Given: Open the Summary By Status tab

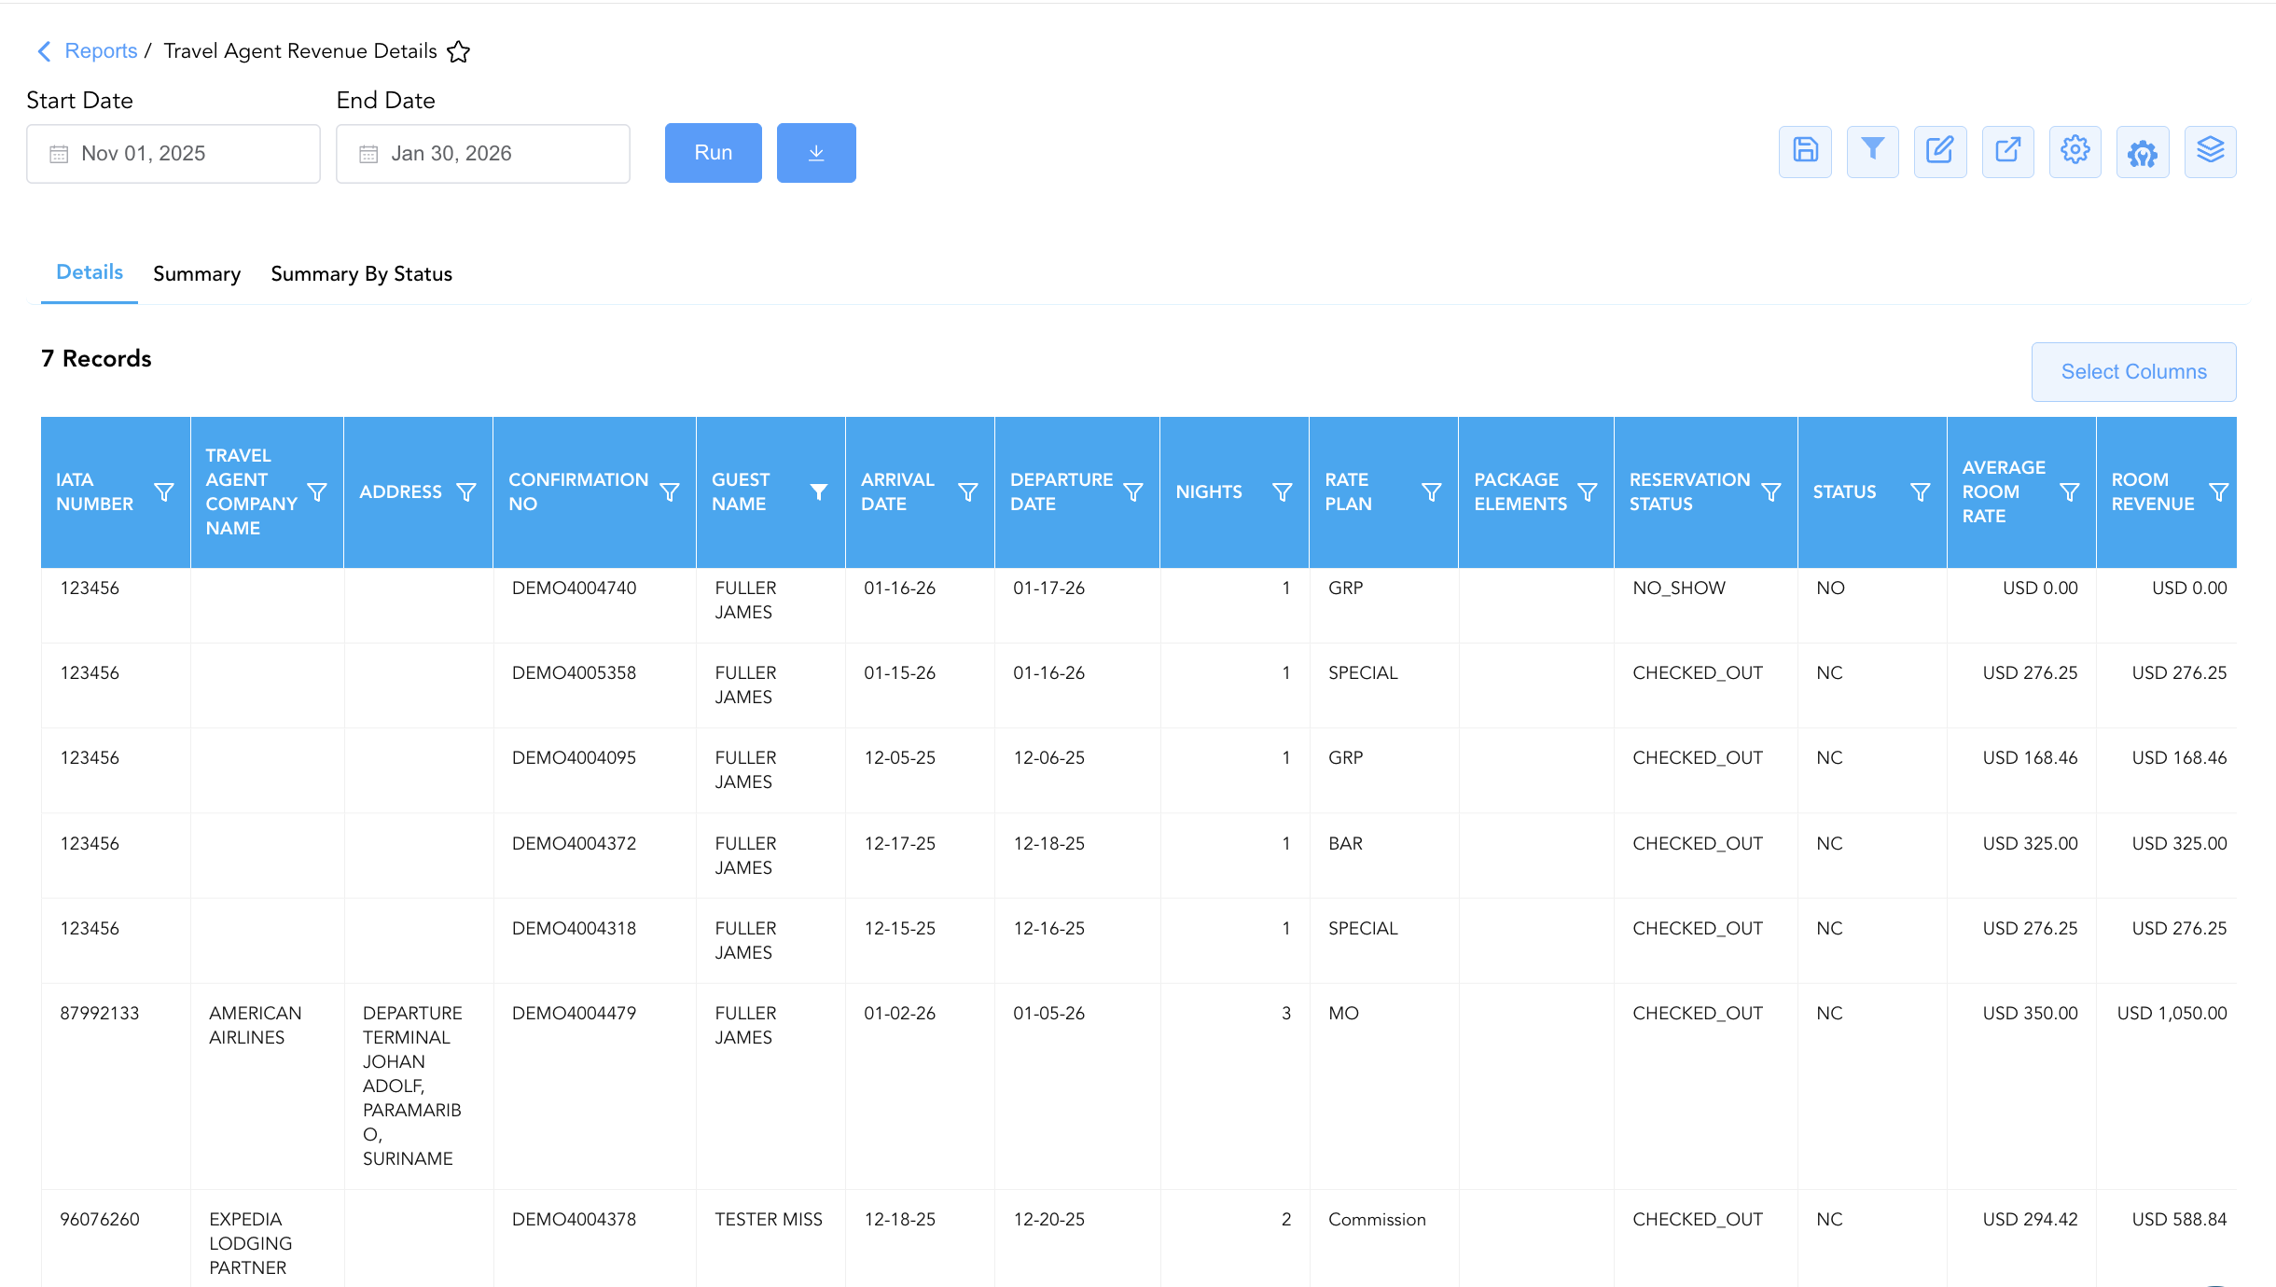Looking at the screenshot, I should coord(362,274).
